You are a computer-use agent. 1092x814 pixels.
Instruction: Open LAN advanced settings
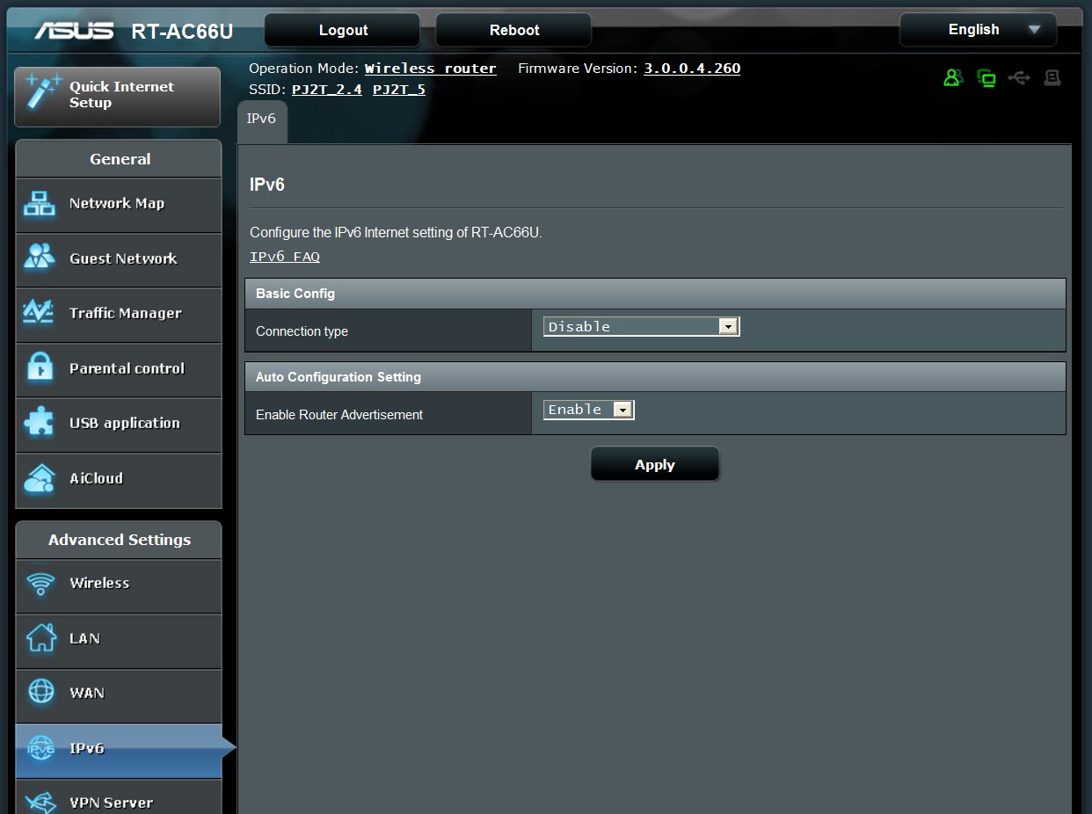tap(118, 640)
